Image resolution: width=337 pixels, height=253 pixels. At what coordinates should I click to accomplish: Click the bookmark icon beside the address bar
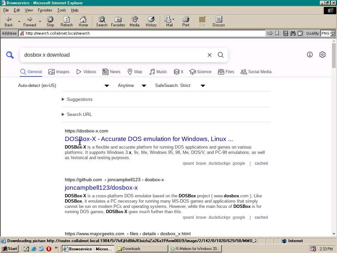pyautogui.click(x=277, y=33)
